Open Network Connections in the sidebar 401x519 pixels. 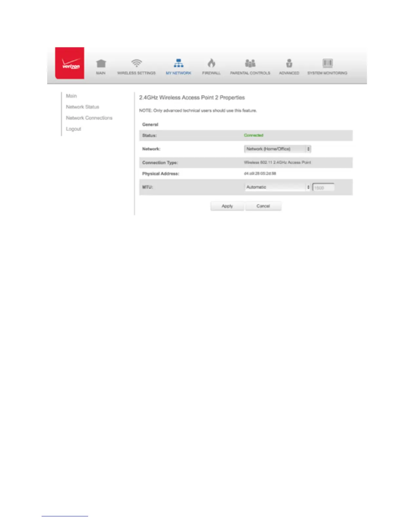click(89, 118)
